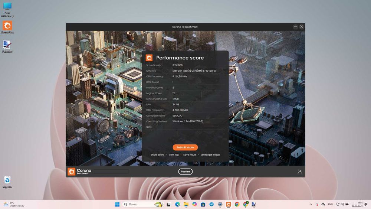
Task: Open File Explorer from the taskbar
Action: click(x=186, y=204)
